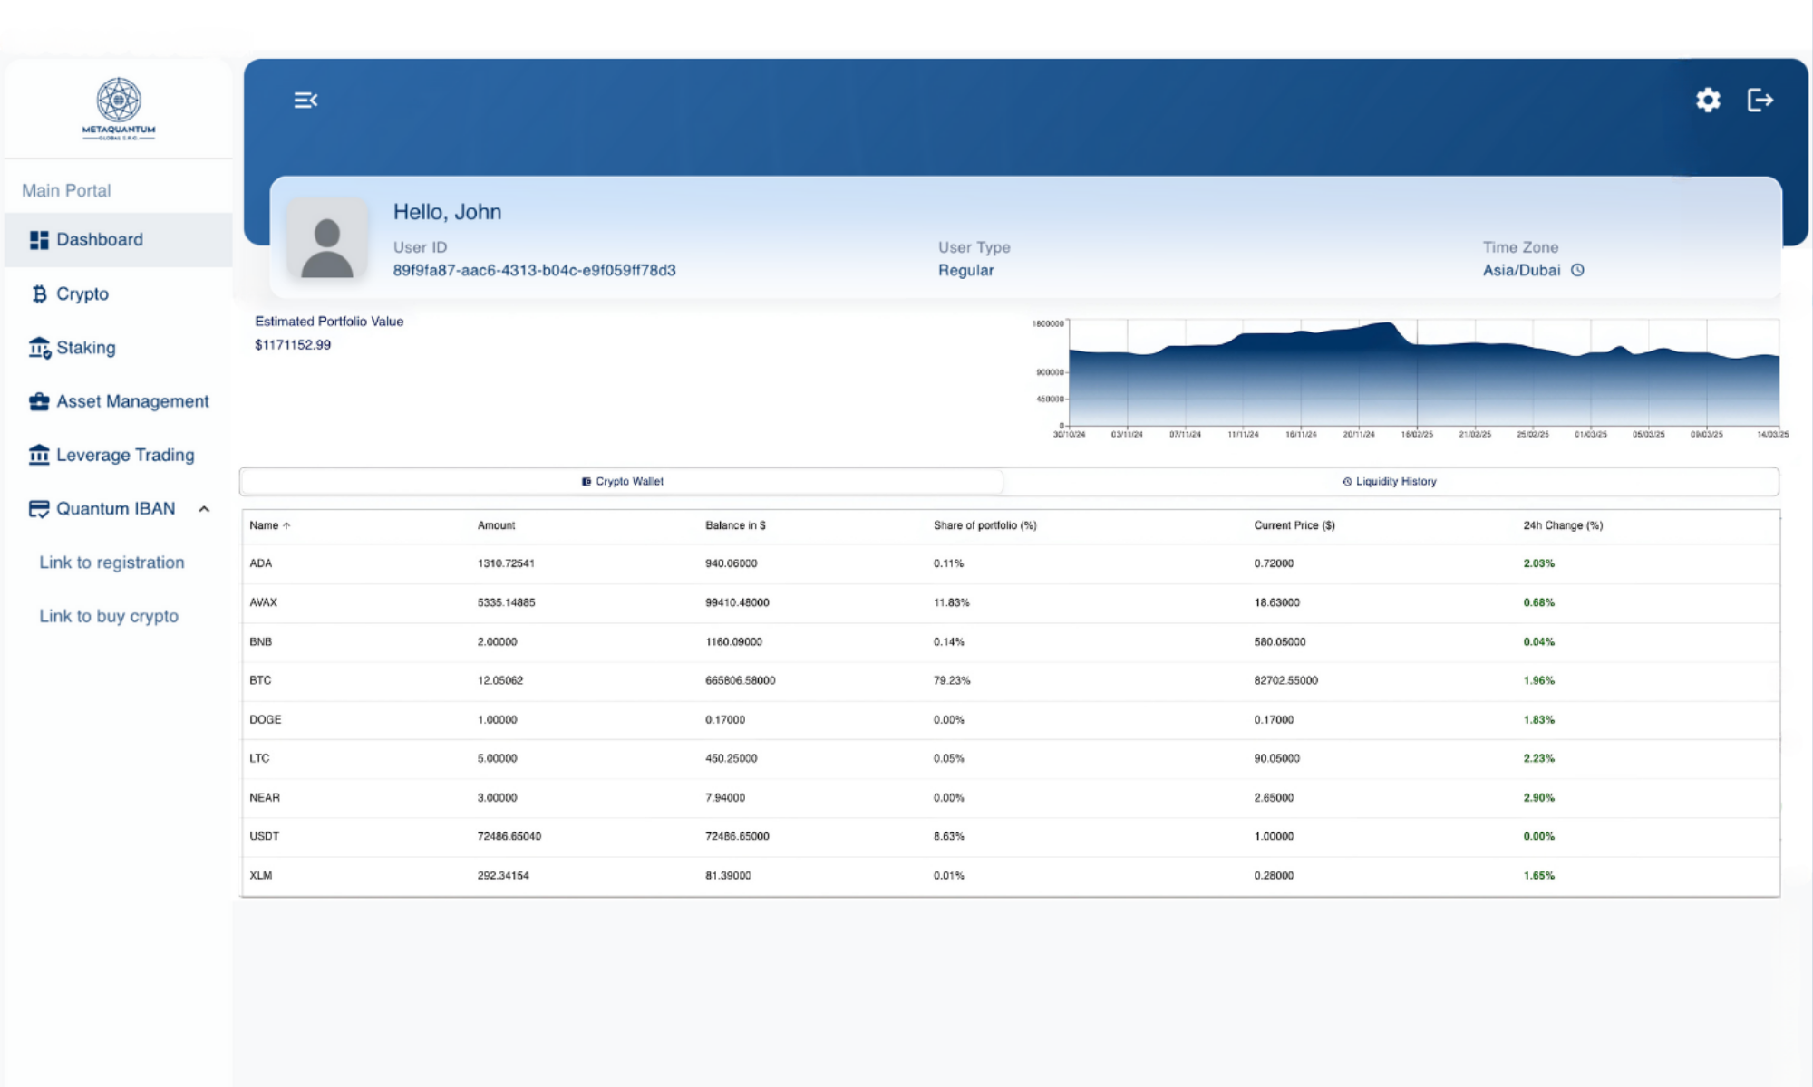Open Leverage Trading in the sidebar
1813x1087 pixels.
(x=125, y=455)
